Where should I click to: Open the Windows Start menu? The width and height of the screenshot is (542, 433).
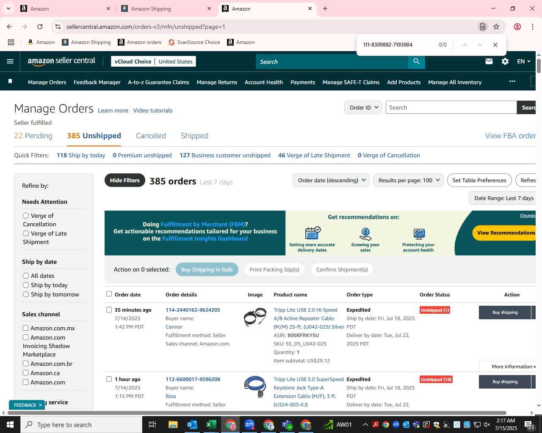point(10,425)
